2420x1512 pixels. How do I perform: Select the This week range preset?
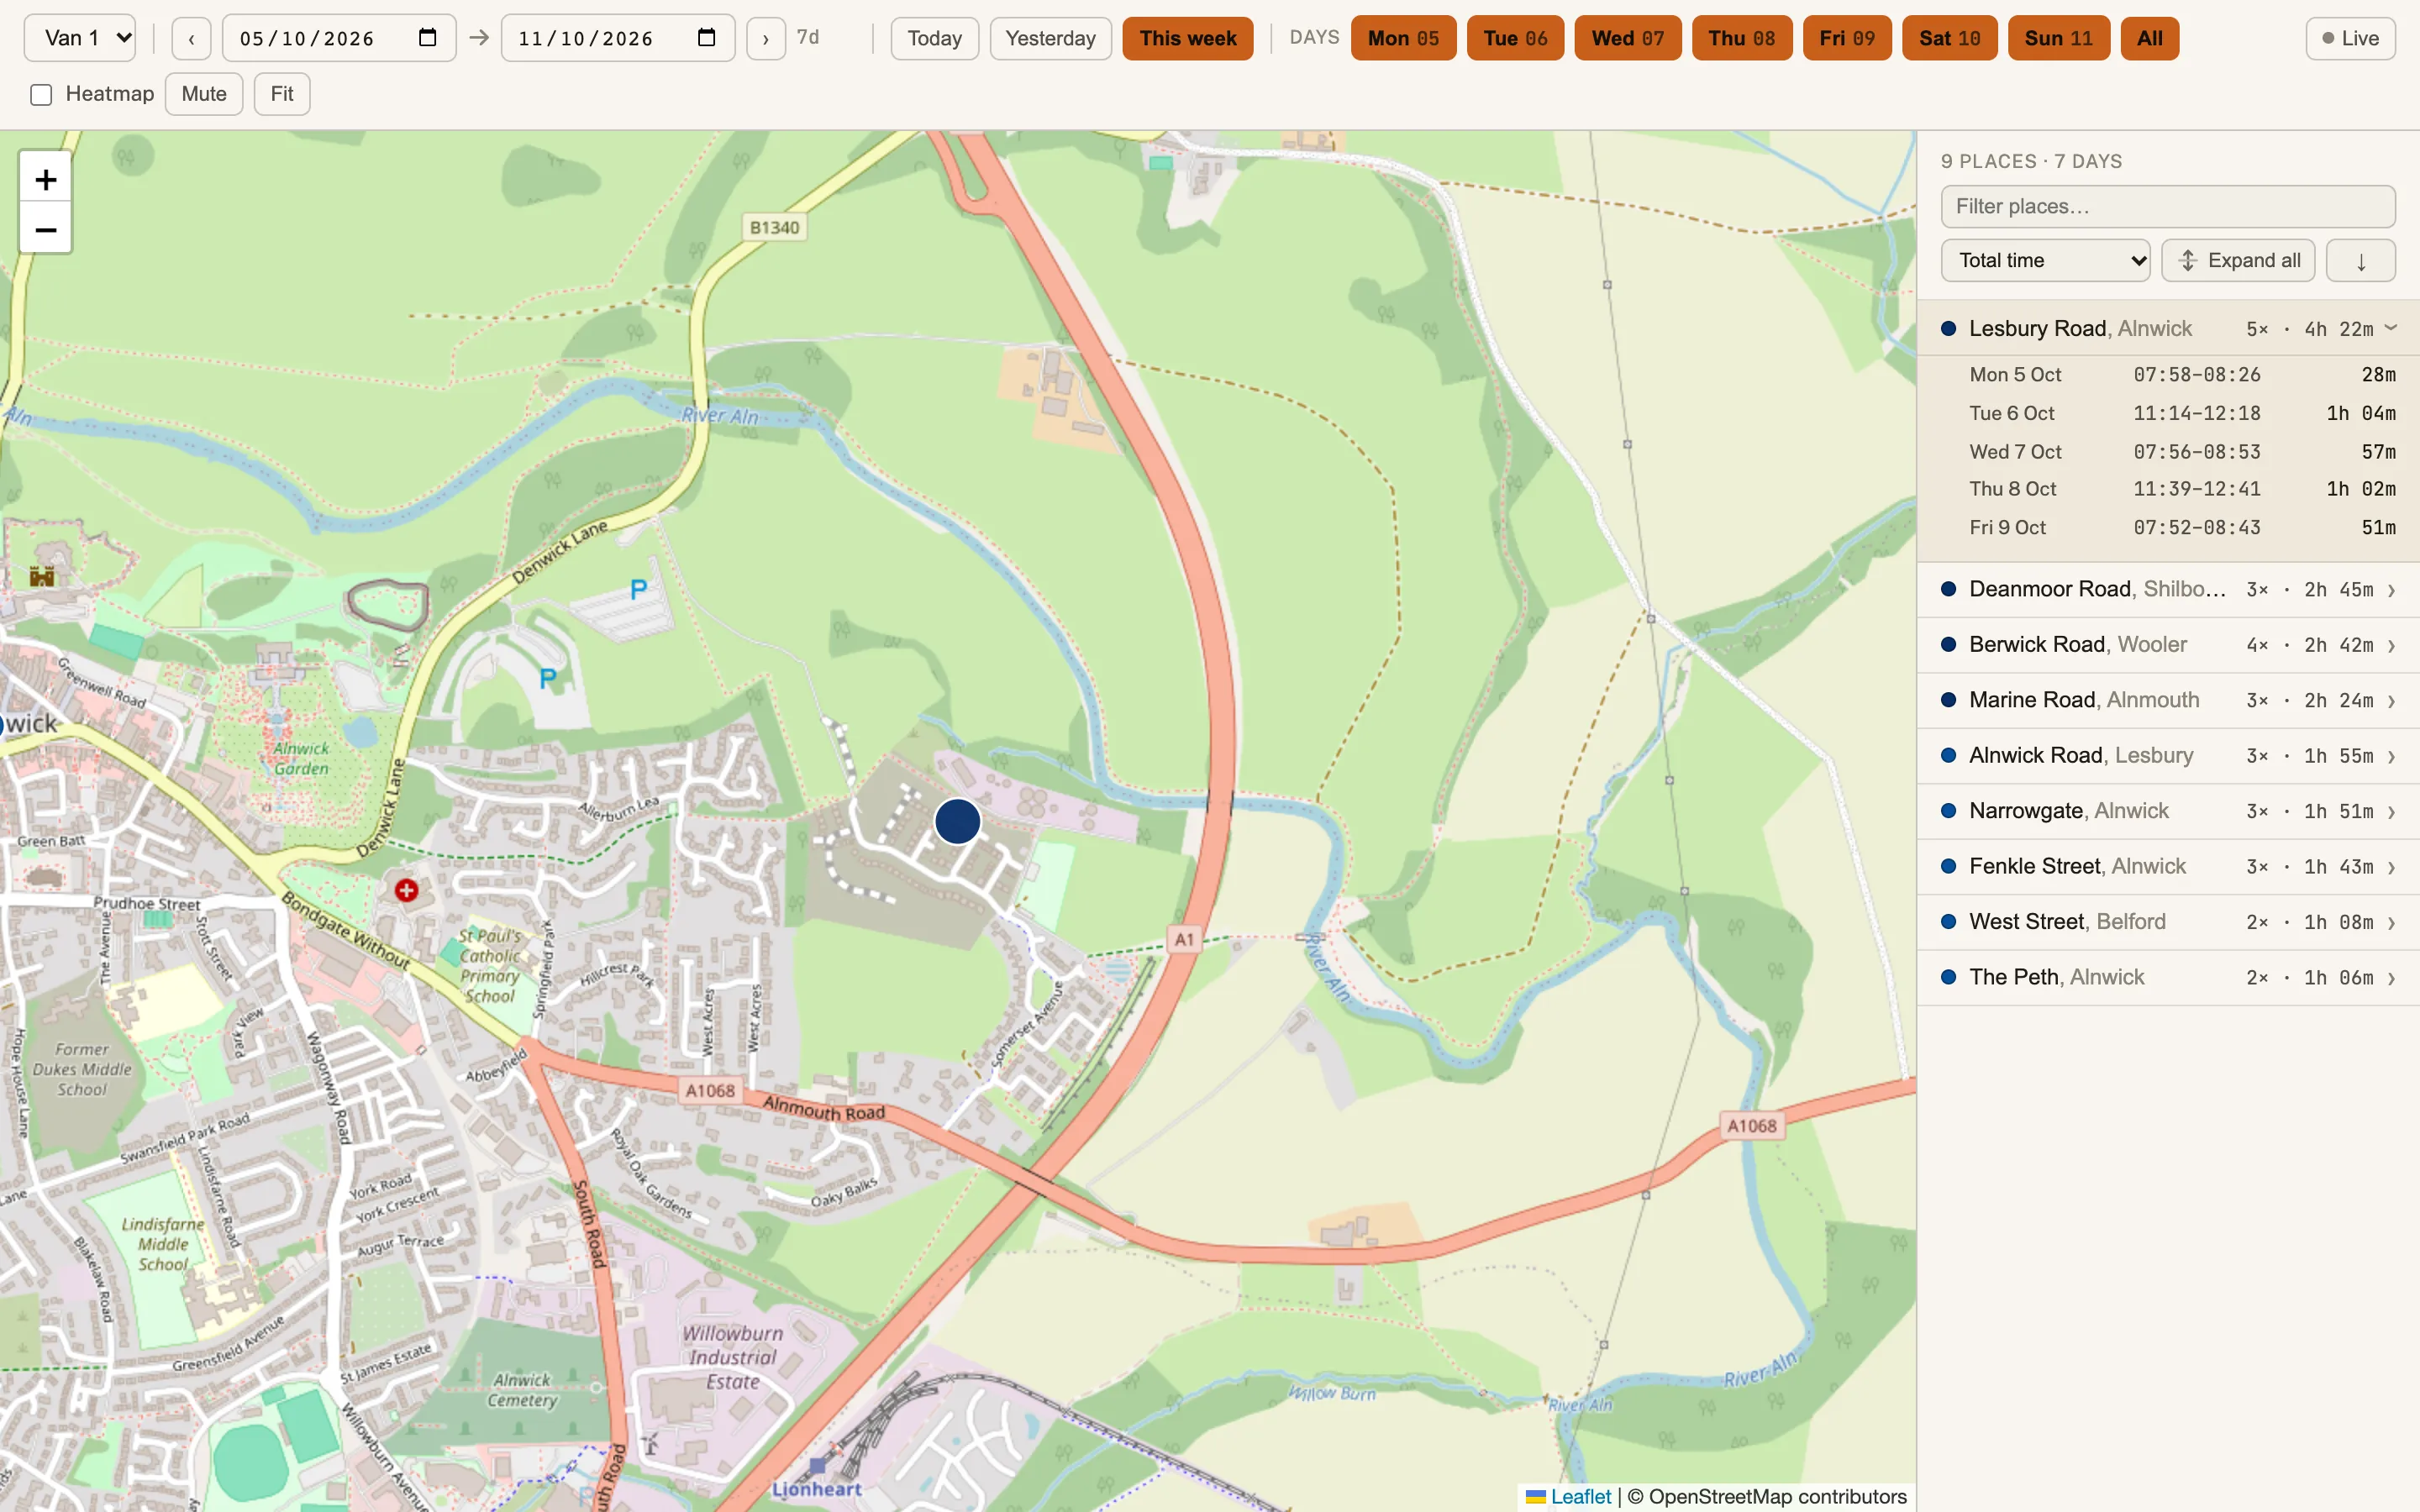[x=1187, y=39]
